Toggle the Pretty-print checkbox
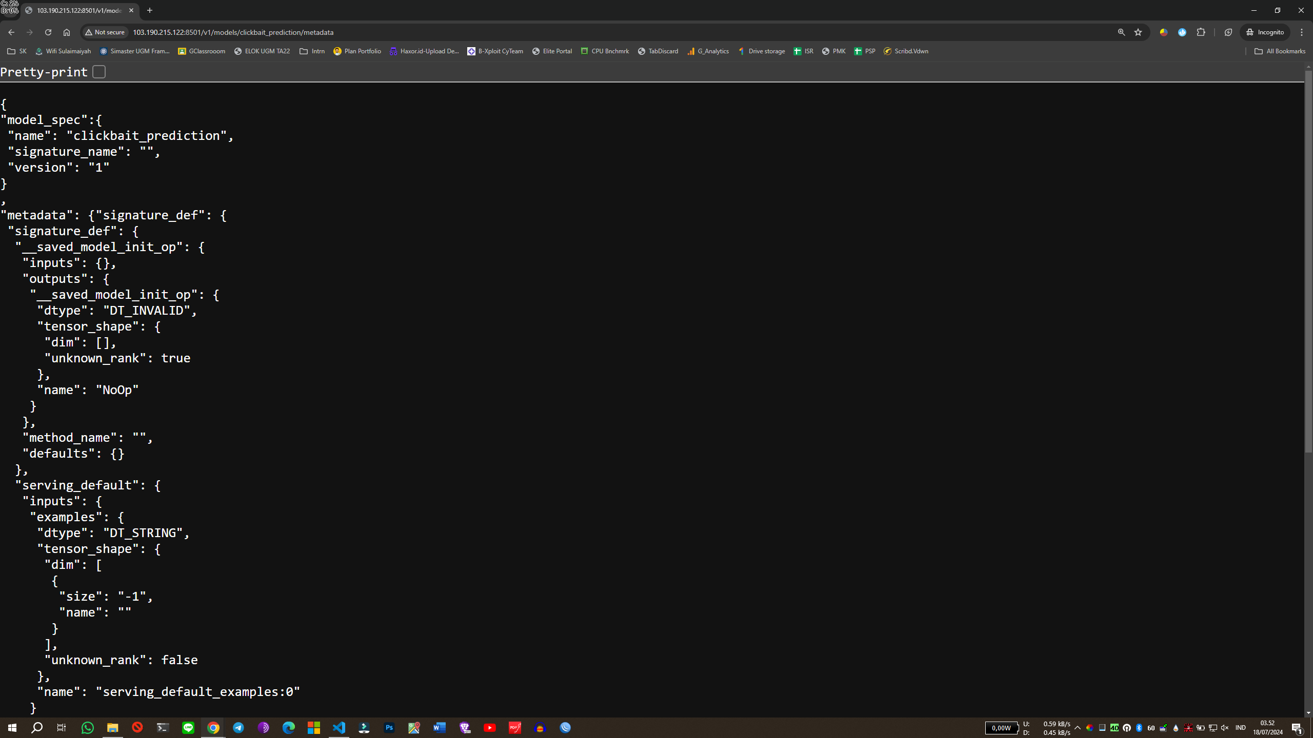 click(x=99, y=72)
